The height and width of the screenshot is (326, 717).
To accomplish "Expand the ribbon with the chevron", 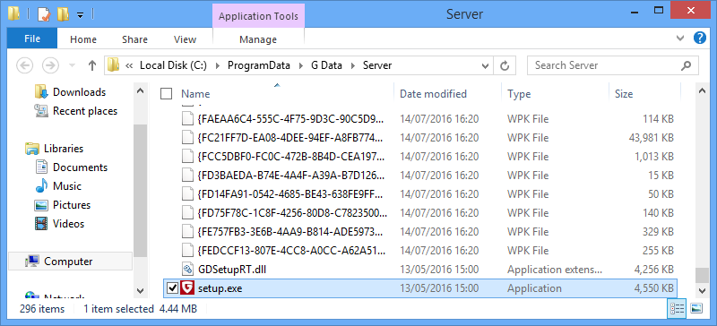I will [x=680, y=38].
